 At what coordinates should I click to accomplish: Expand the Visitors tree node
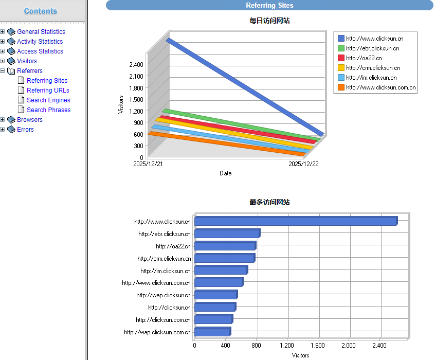coord(3,61)
